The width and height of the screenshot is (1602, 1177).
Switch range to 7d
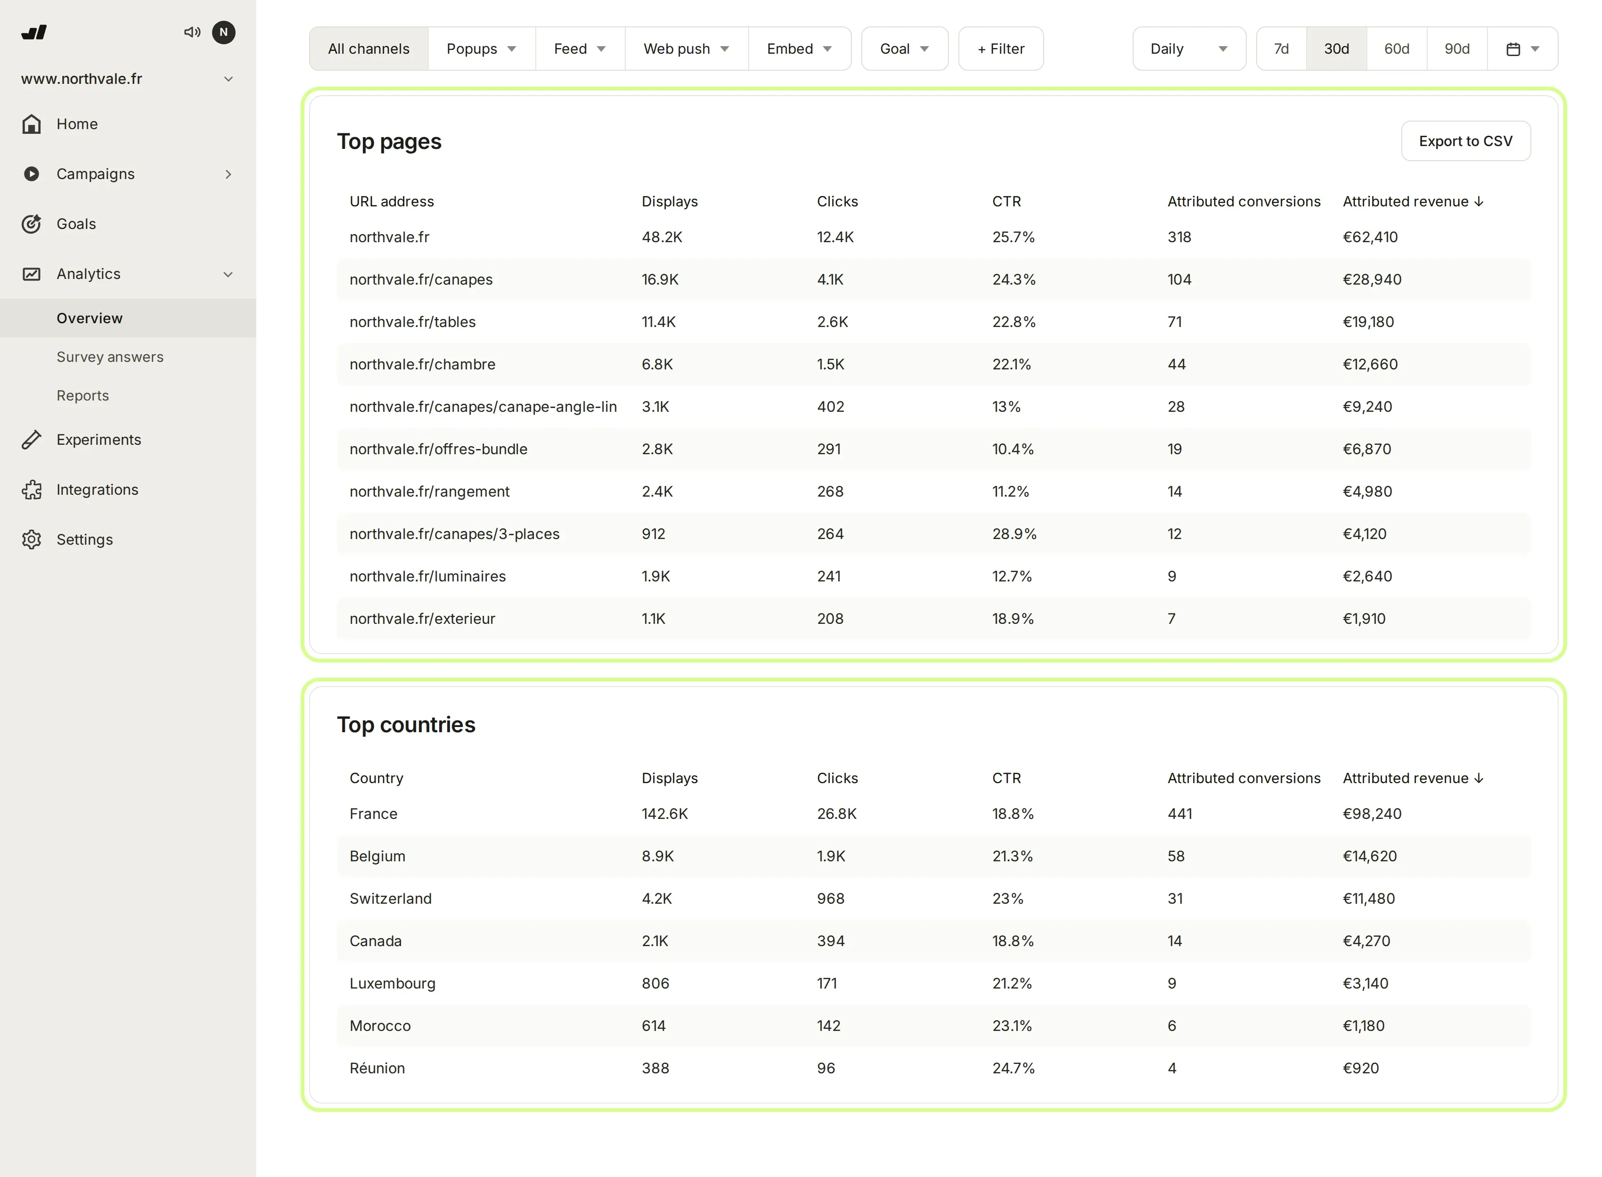pyautogui.click(x=1281, y=49)
